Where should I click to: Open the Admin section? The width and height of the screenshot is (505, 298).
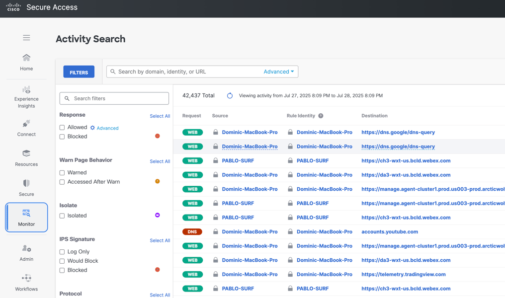tap(26, 253)
